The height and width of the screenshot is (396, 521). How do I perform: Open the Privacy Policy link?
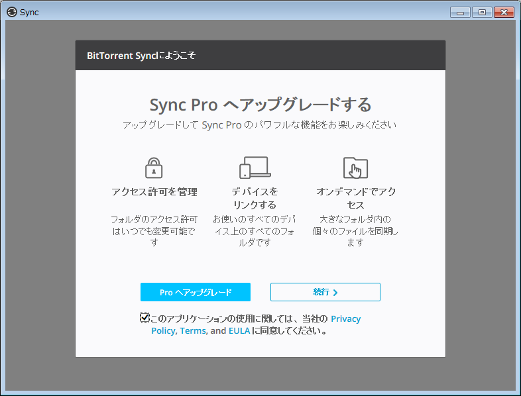click(345, 319)
